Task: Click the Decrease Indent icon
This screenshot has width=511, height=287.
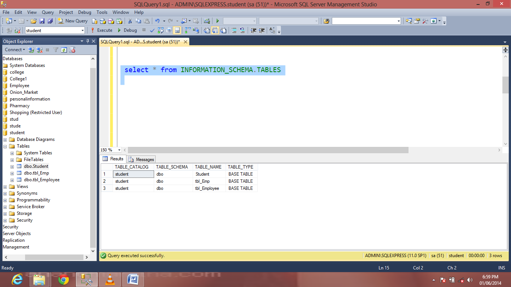Action: click(x=254, y=30)
